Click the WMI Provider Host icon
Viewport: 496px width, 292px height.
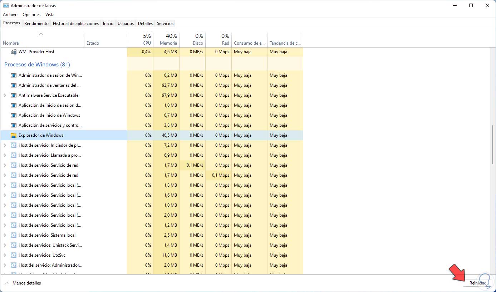(x=14, y=52)
